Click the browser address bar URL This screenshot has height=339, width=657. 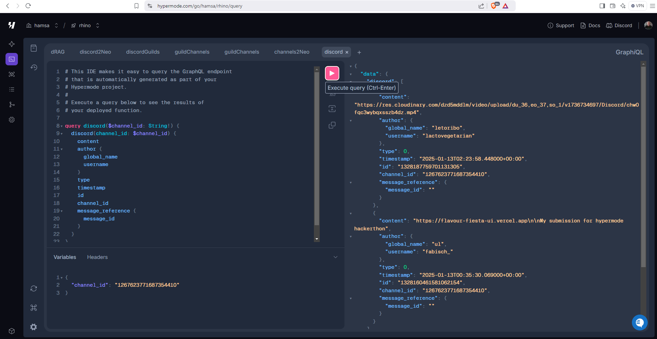(x=200, y=6)
